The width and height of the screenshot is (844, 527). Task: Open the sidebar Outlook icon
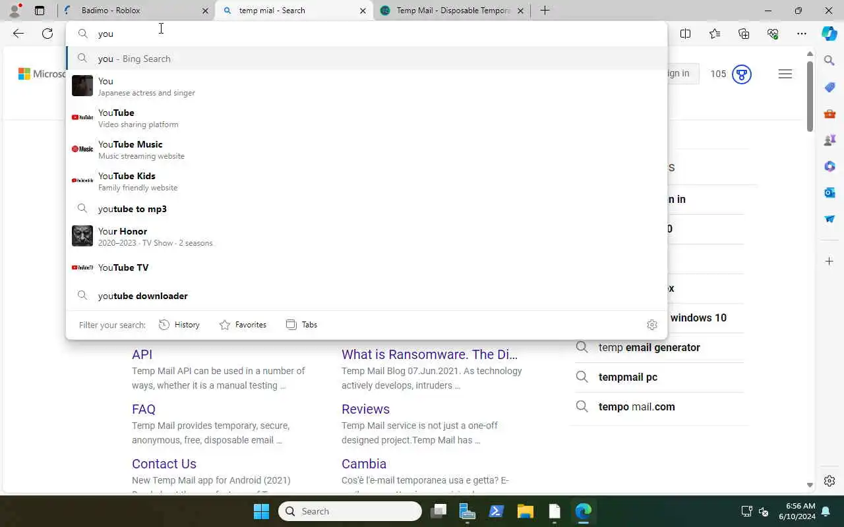829,192
